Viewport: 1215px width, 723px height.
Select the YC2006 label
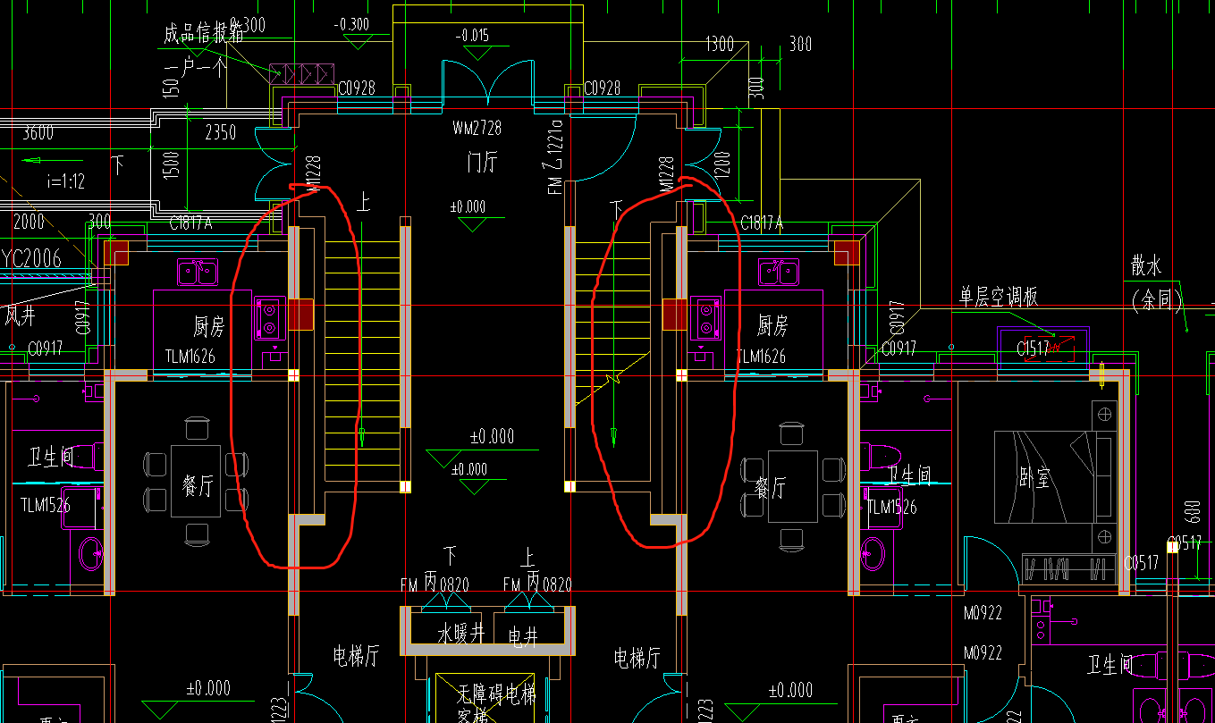pyautogui.click(x=31, y=258)
